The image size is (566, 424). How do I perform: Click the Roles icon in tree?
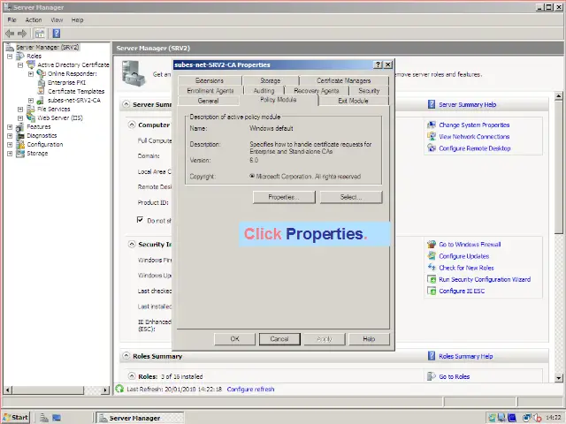click(x=20, y=56)
